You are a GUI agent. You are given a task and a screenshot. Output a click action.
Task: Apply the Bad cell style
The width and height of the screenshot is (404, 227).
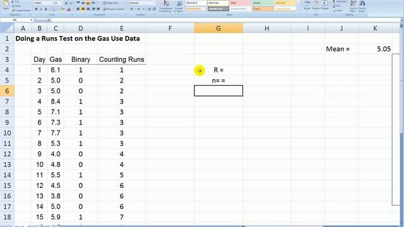[241, 3]
